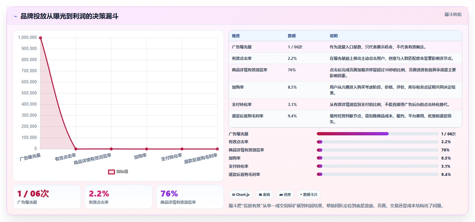Click the 8.5% table data cell
This screenshot has height=222, width=475.
coord(292,87)
